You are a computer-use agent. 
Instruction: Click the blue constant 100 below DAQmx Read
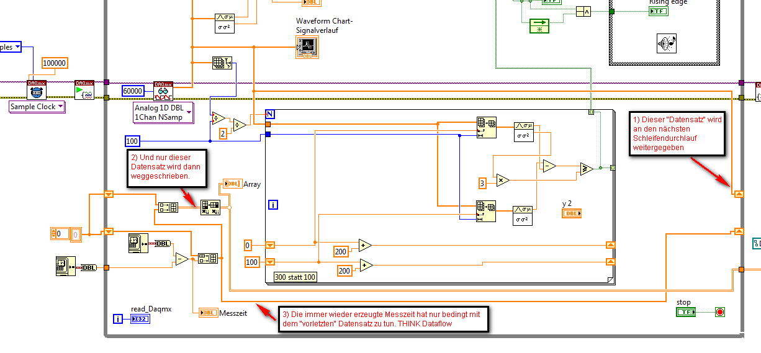pyautogui.click(x=132, y=141)
